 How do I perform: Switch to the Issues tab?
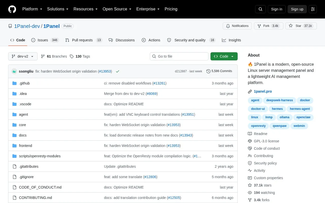pyautogui.click(x=45, y=40)
